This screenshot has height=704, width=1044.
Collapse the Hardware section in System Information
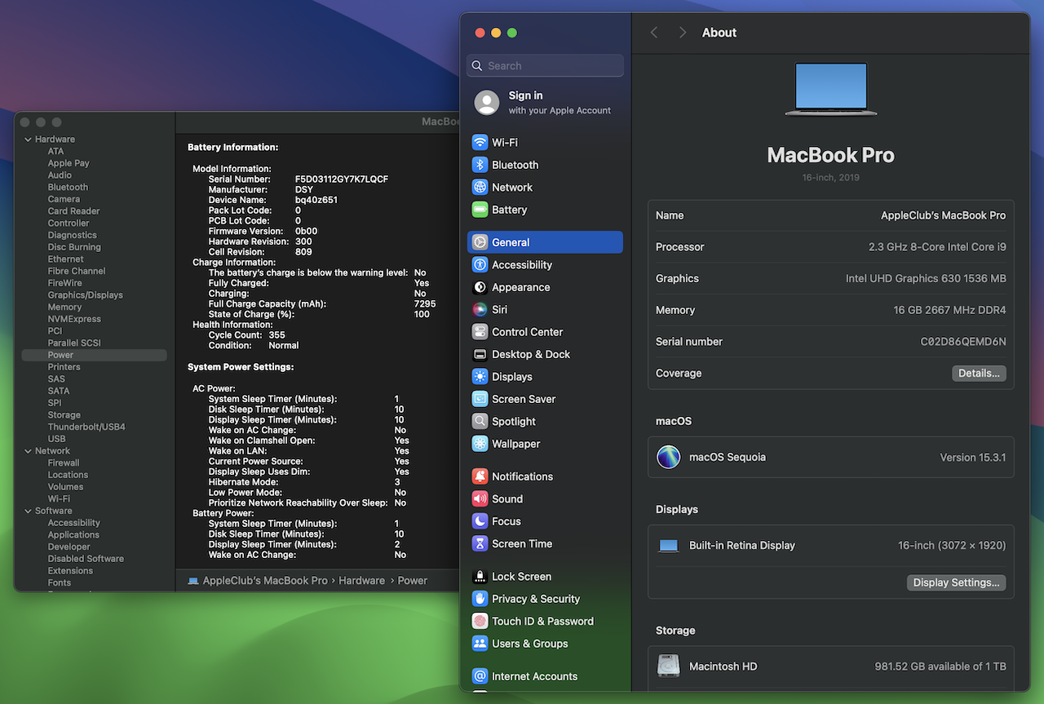click(28, 139)
